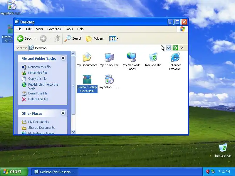This screenshot has width=235, height=176.
Task: Click the Desktop window title bar icon
Action: (17, 22)
